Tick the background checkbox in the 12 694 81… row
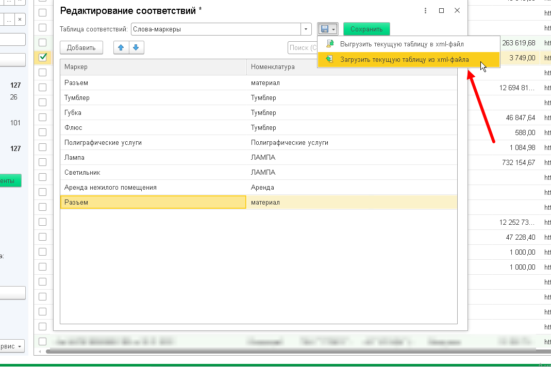The image size is (551, 367). [x=42, y=87]
